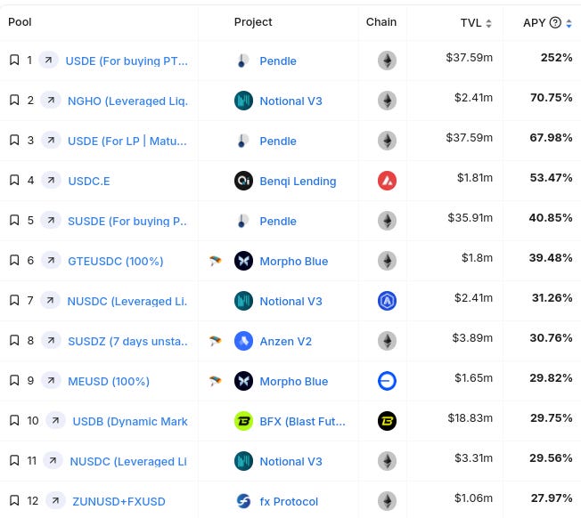Open the BFX (Blast Fut... project link
Viewport: 581px width, 518px height.
coord(302,421)
